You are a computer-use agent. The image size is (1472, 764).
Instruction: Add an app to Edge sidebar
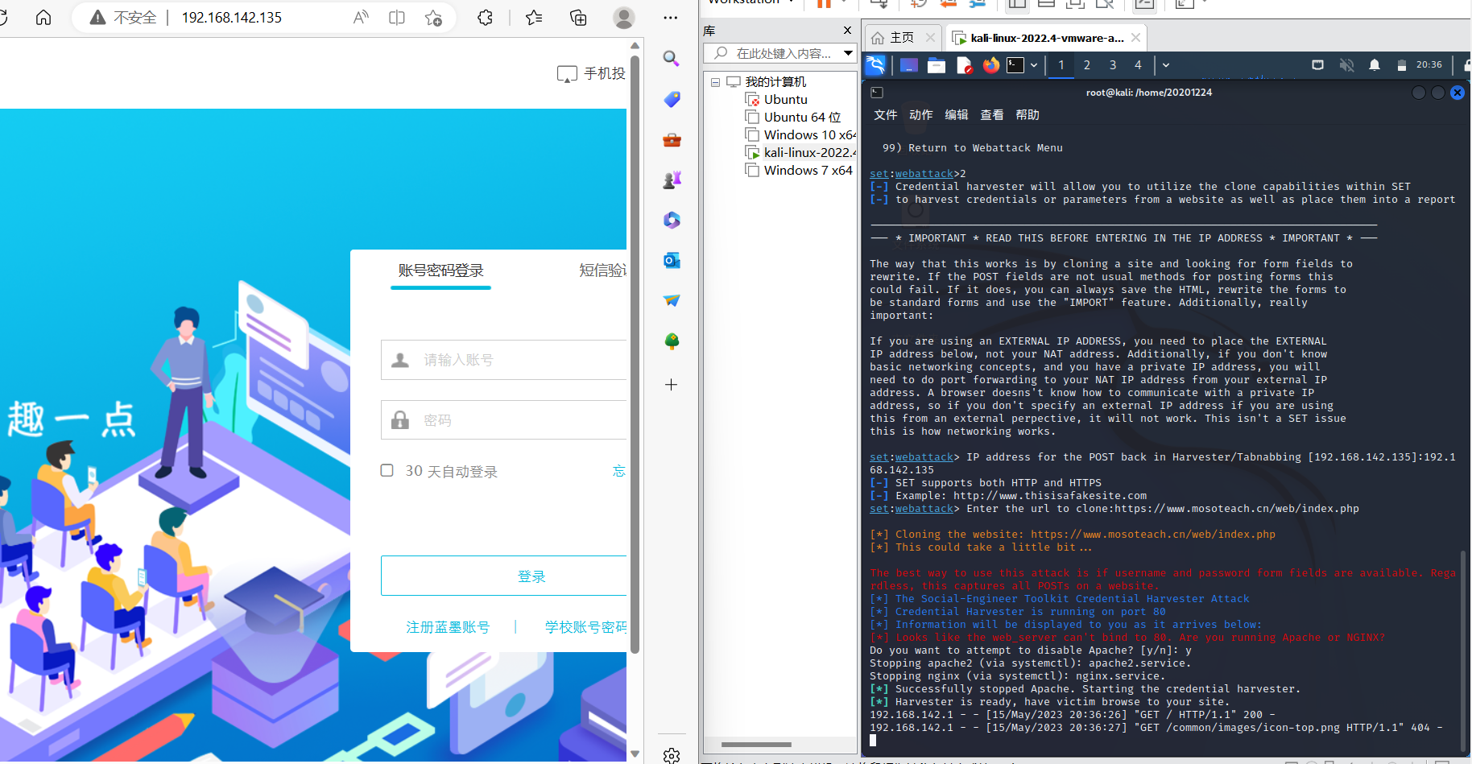click(x=672, y=385)
